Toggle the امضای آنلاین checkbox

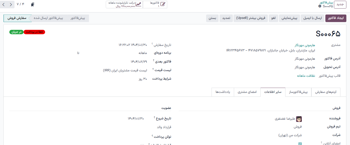point(300,144)
